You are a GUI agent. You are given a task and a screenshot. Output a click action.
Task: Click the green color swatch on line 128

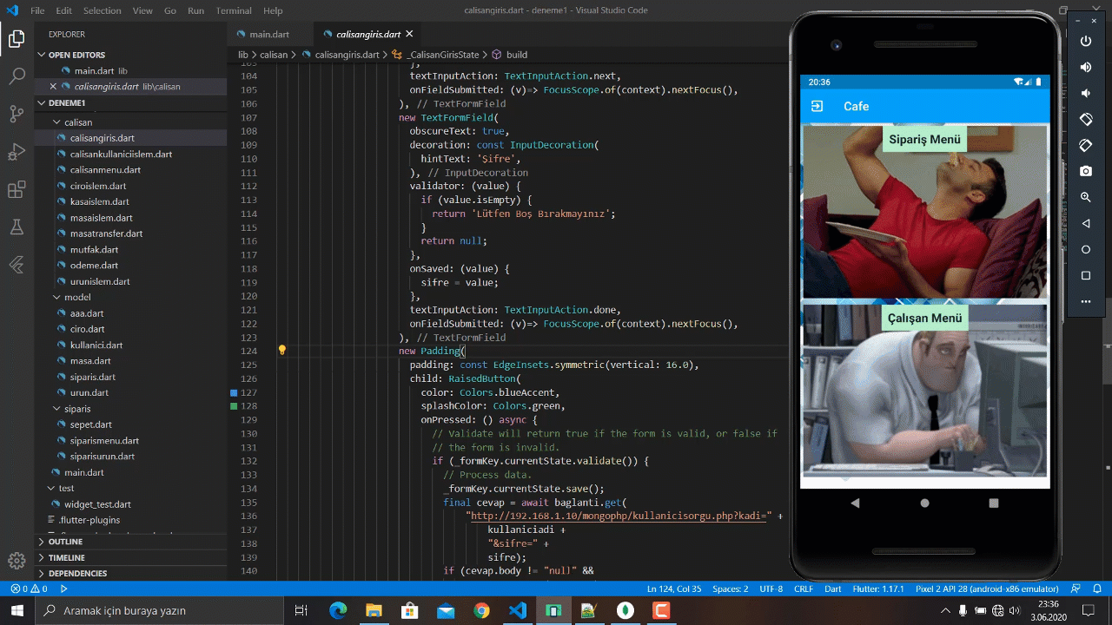[x=234, y=406]
